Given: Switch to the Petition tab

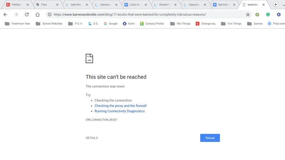Looking at the screenshot, I should point(14,5).
